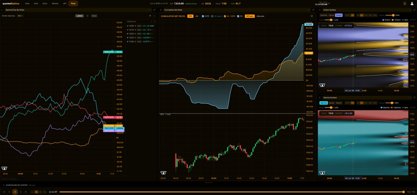Open the MM dropdown next to Strike Gamma
This screenshot has width=417, height=195.
pos(20,16)
